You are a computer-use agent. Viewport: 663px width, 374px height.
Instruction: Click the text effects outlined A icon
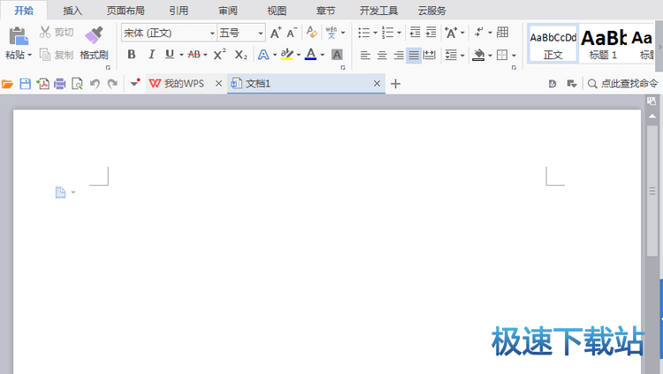[x=263, y=55]
